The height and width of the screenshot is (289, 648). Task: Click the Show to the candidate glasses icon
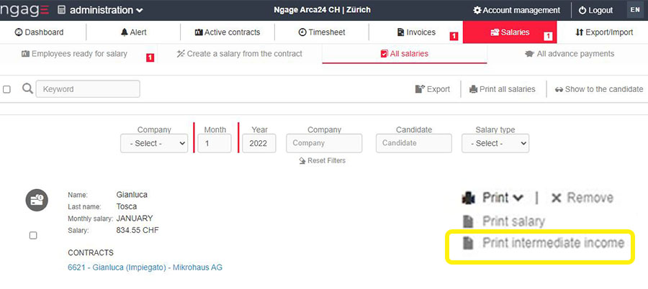click(559, 89)
